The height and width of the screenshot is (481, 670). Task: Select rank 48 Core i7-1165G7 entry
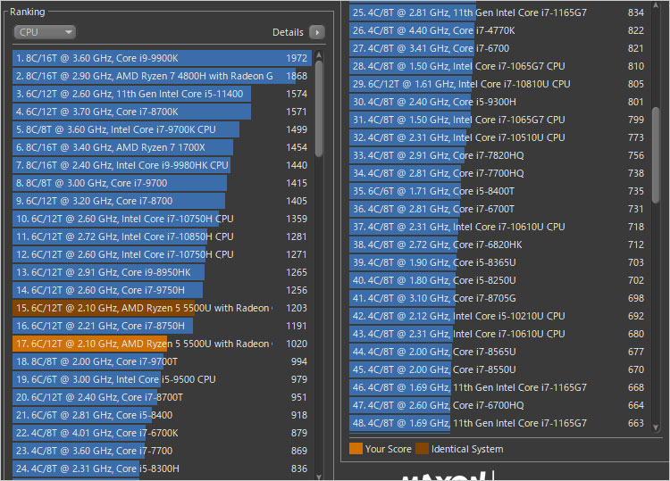pyautogui.click(x=498, y=423)
